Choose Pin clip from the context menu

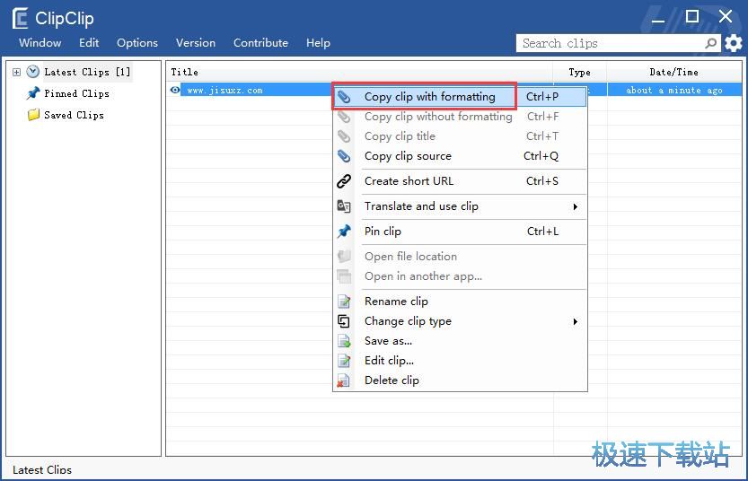(460, 232)
